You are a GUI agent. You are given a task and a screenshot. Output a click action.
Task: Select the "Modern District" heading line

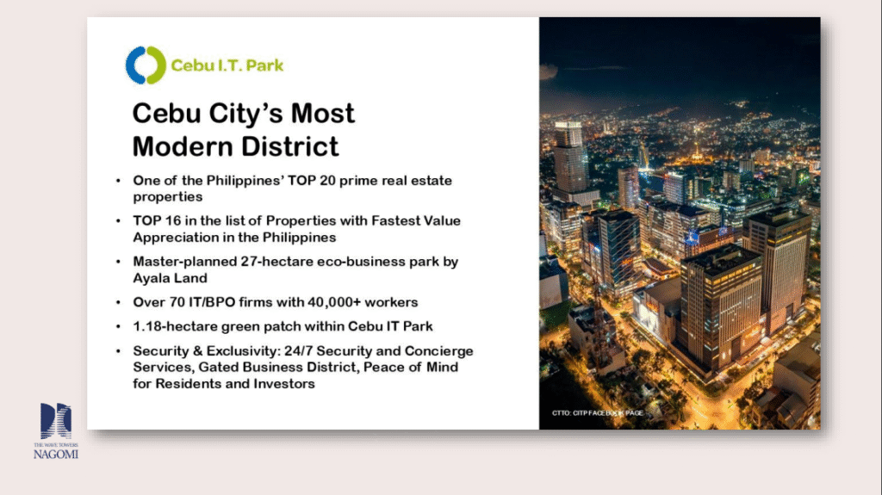tap(235, 147)
